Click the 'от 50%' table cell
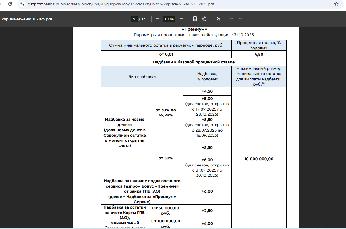346x229 pixels. click(165, 158)
